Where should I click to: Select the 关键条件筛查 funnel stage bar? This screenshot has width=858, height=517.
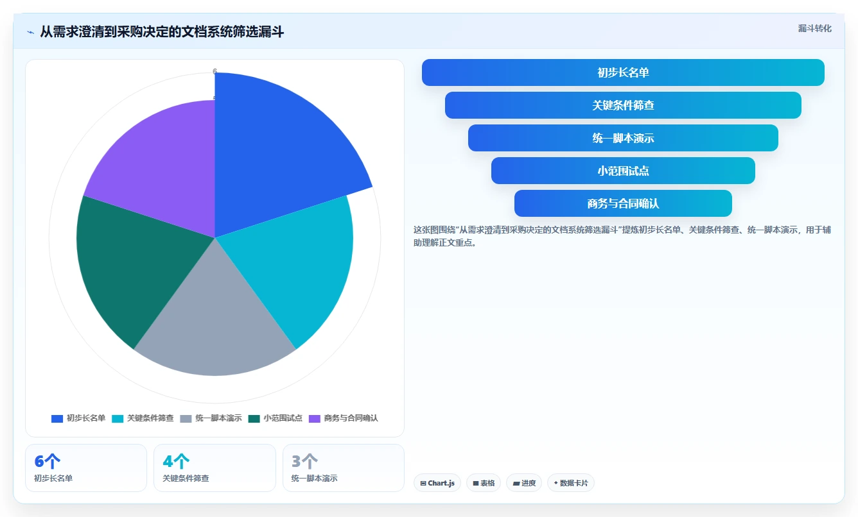623,105
